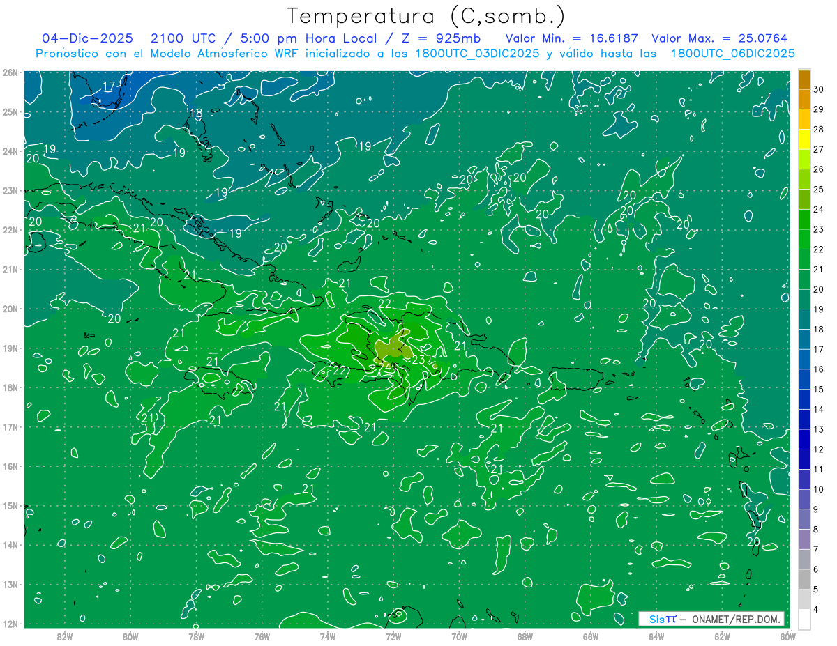
Task: Click "Valor Max. = 25.0764"
Action: tap(719, 38)
